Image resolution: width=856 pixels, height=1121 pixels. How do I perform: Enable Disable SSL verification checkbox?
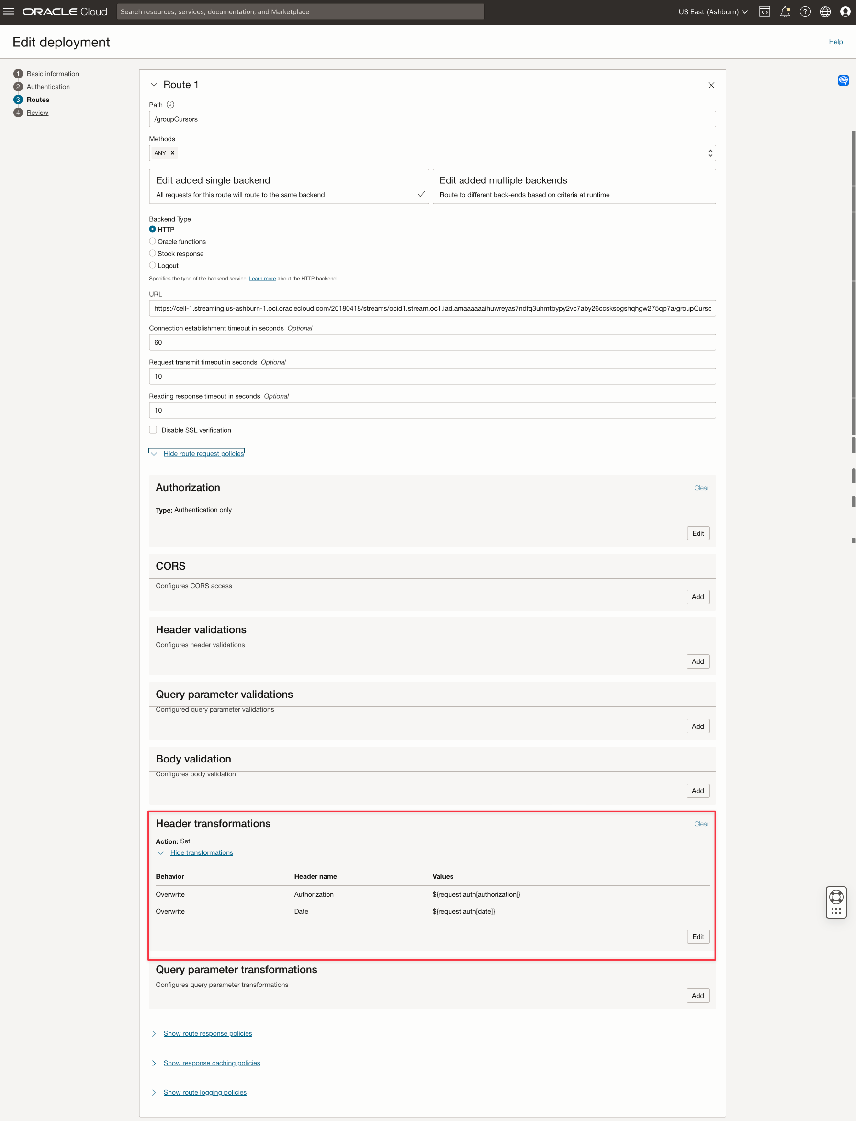(x=153, y=430)
